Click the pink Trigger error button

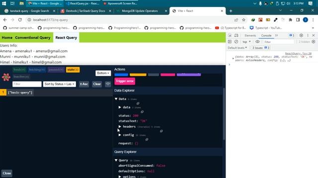[x=125, y=81]
